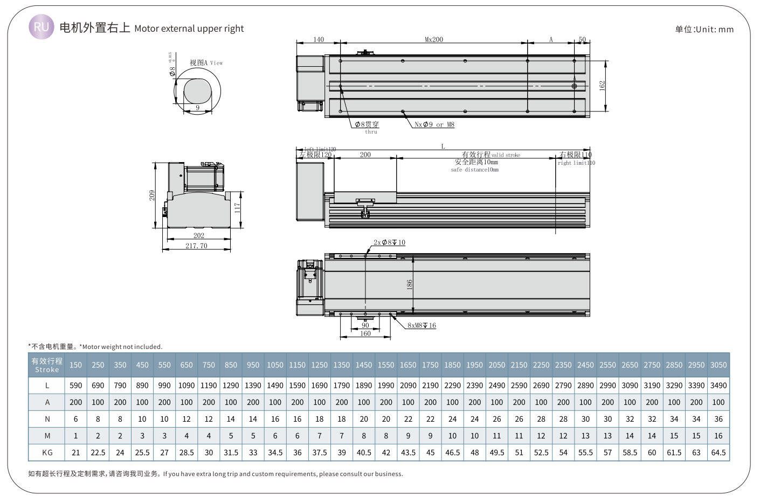The height and width of the screenshot is (503, 760).
Task: Click the '140' dimension in top view
Action: coord(318,39)
